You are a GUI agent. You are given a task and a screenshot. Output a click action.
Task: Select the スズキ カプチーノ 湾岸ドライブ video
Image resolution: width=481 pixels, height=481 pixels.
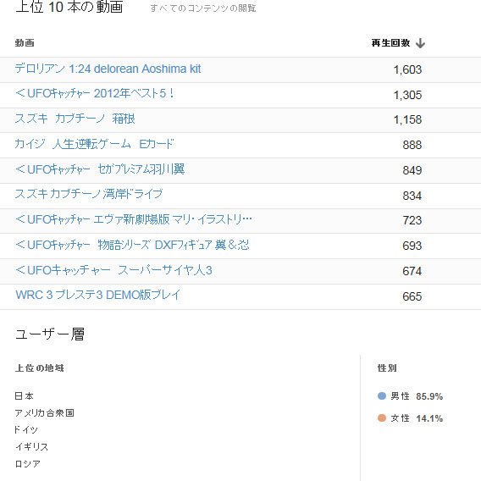tap(89, 194)
